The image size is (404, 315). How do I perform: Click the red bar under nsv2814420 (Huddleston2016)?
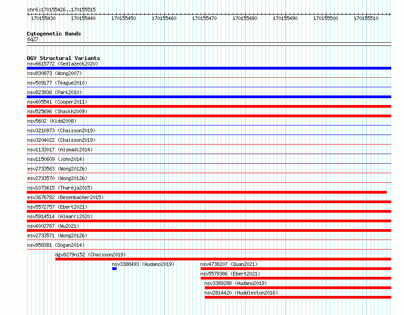tap(298, 297)
